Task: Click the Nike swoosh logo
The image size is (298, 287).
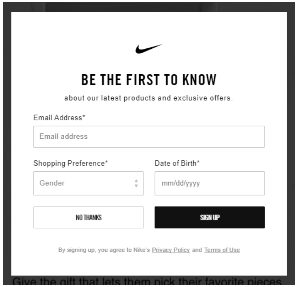Action: (148, 49)
